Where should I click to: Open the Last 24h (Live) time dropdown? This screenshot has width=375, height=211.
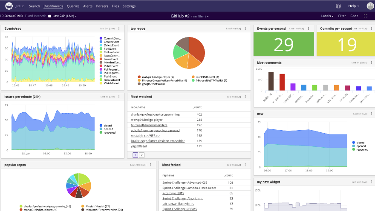click(x=64, y=16)
